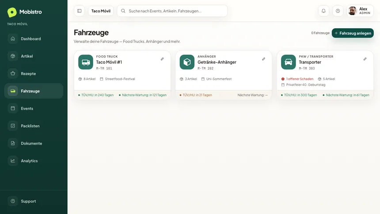Click the '0 Fahrzeuge' counter
Image resolution: width=380 pixels, height=214 pixels.
pyautogui.click(x=320, y=33)
